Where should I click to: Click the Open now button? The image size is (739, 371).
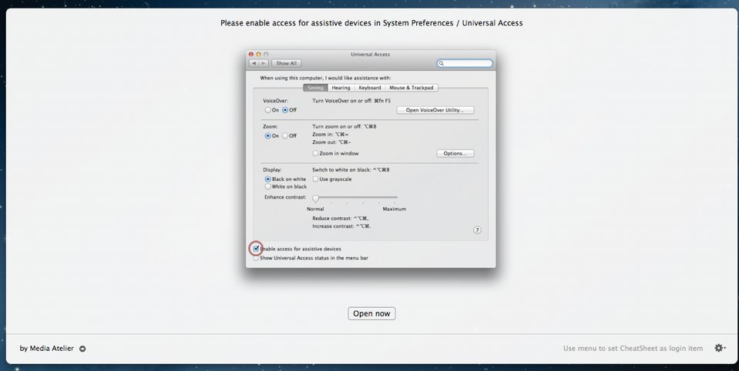[x=371, y=313]
